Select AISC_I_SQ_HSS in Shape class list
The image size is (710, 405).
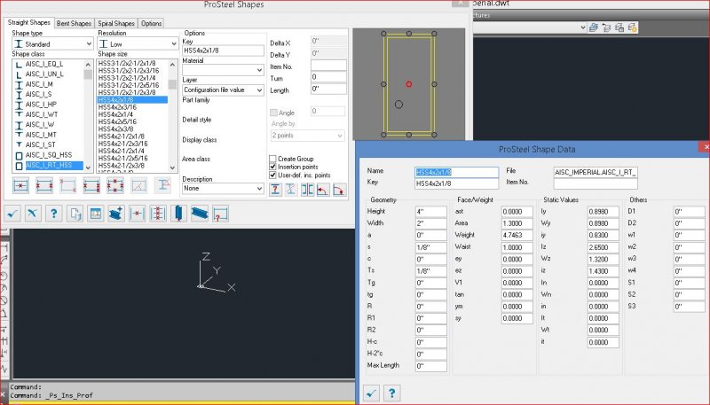click(49, 155)
